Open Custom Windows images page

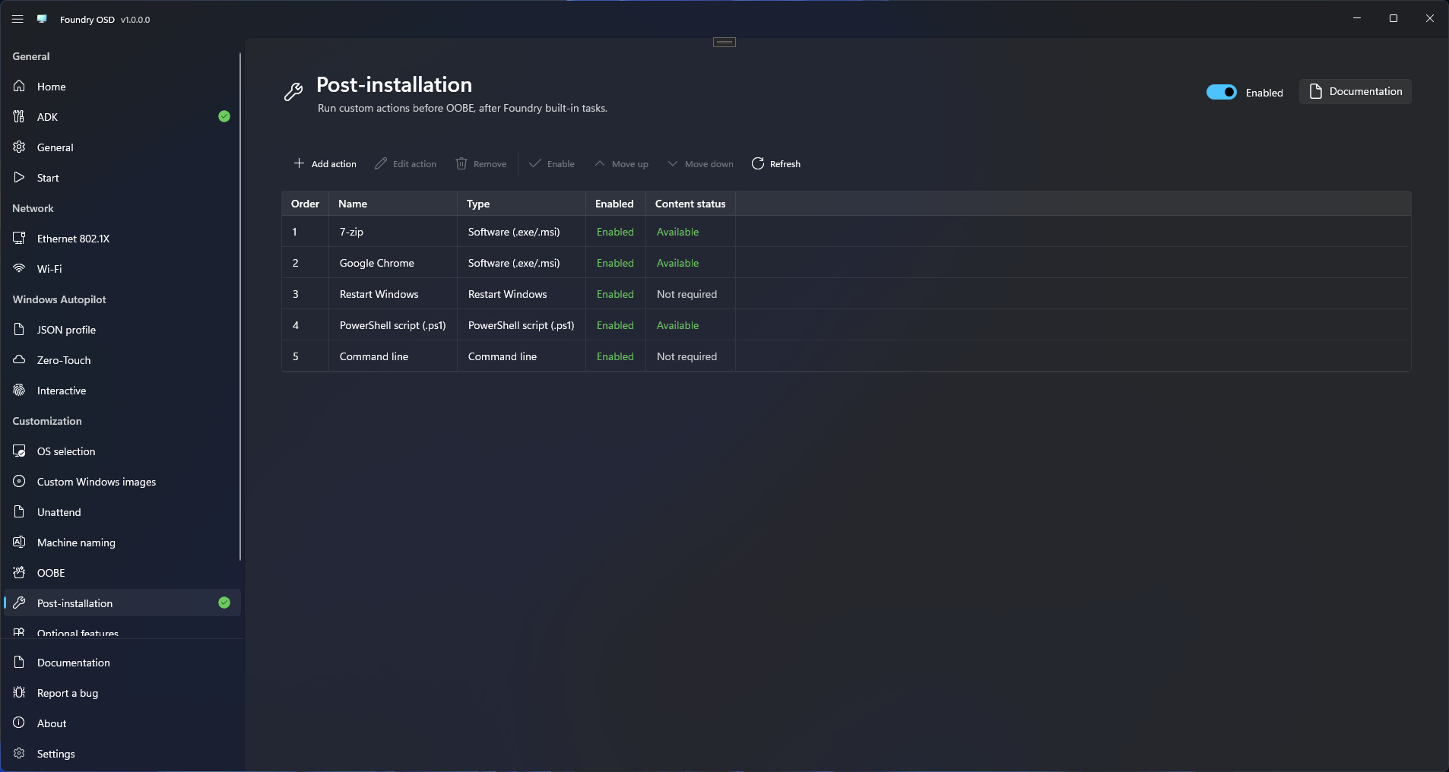click(x=122, y=482)
